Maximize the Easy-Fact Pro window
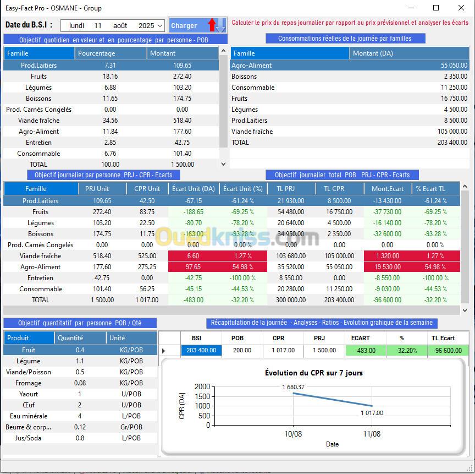Screen dimensions: 475x474 436,8
